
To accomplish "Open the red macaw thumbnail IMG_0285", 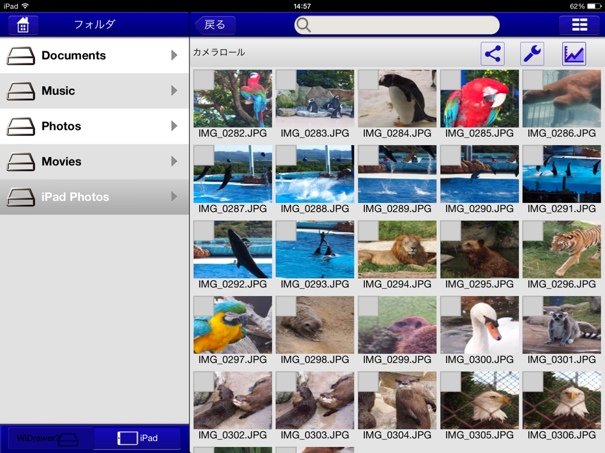I will [x=480, y=98].
